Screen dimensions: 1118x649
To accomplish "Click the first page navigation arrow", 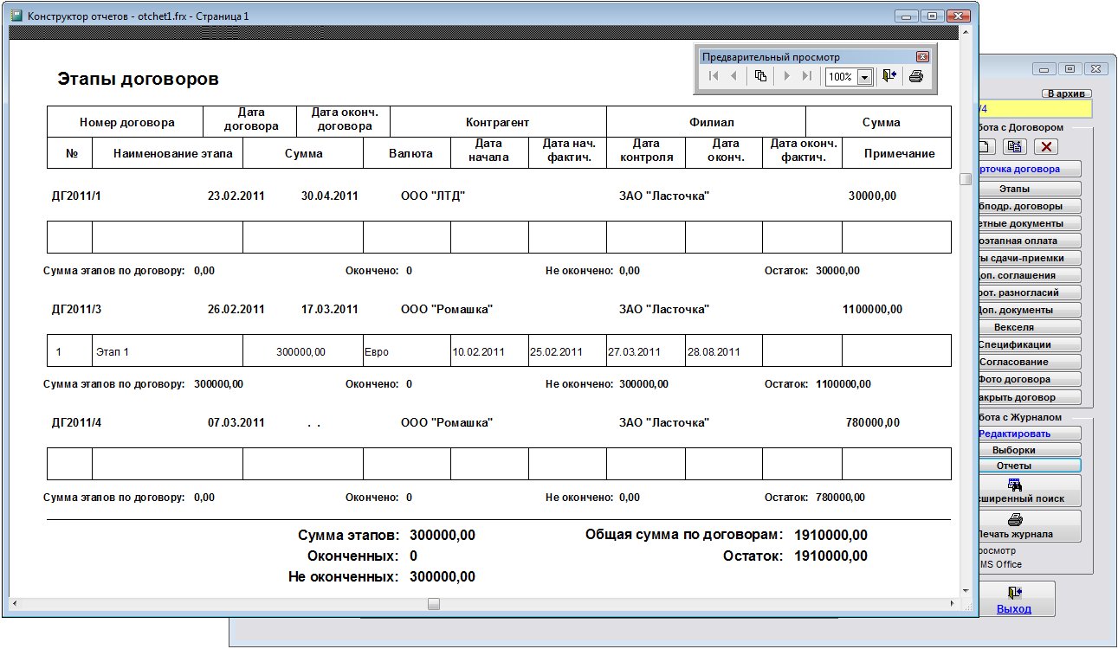I will (x=714, y=76).
